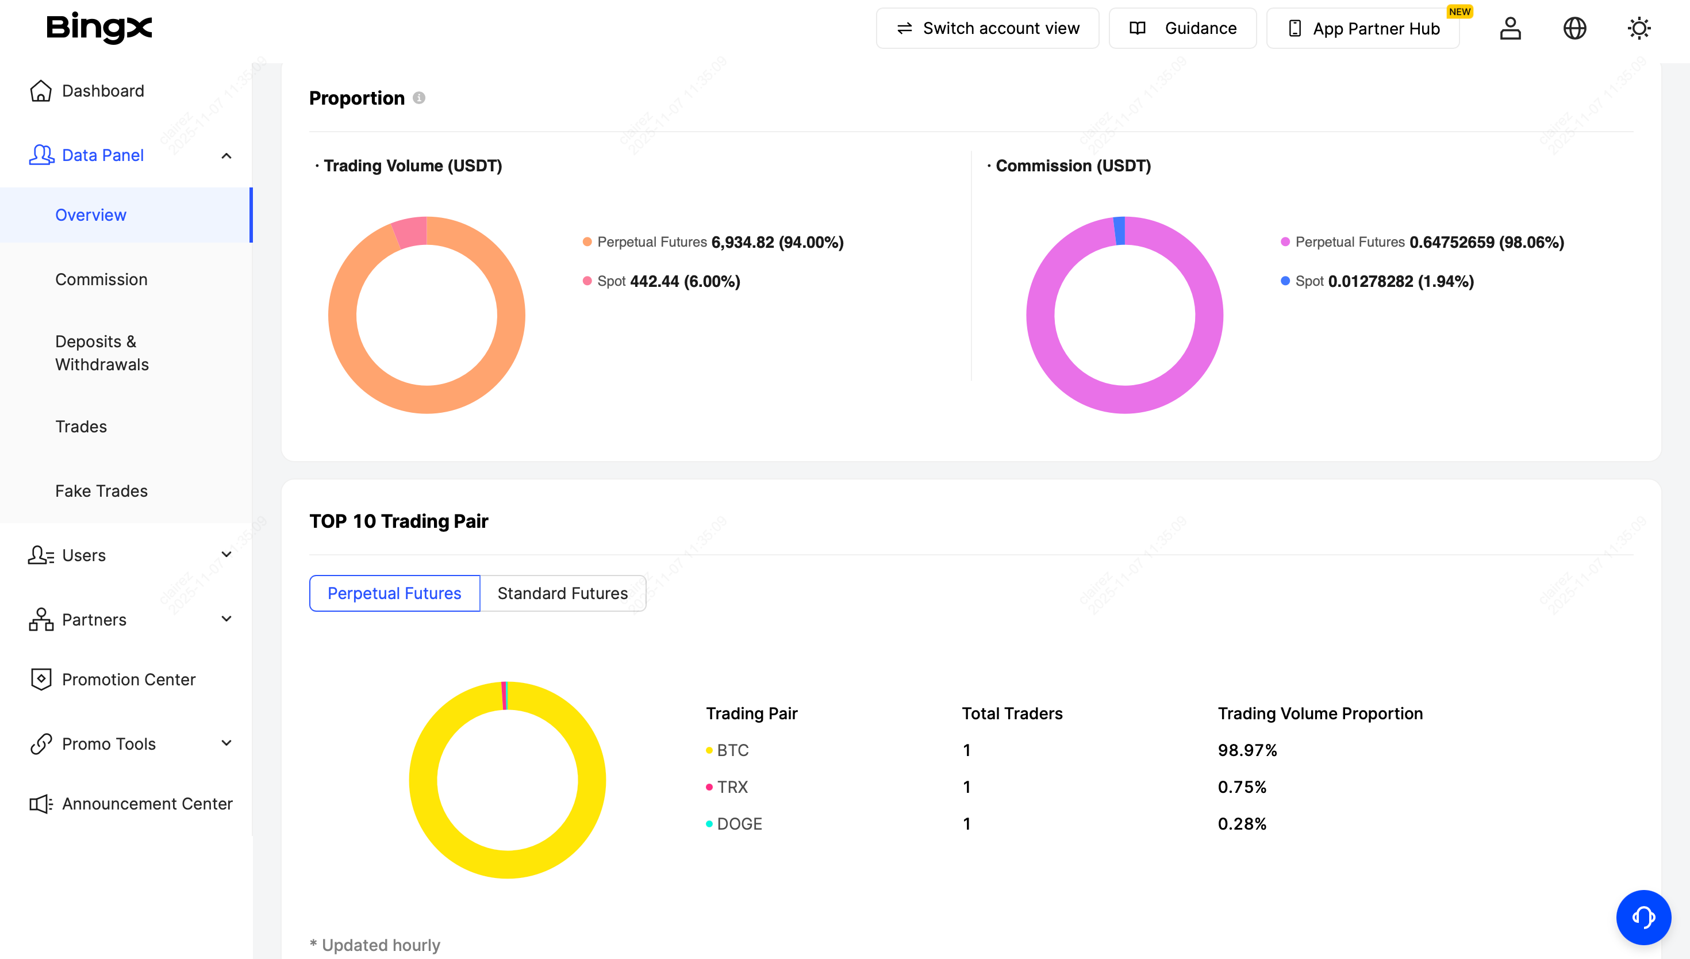
Task: Expand the Partners menu
Action: (226, 619)
